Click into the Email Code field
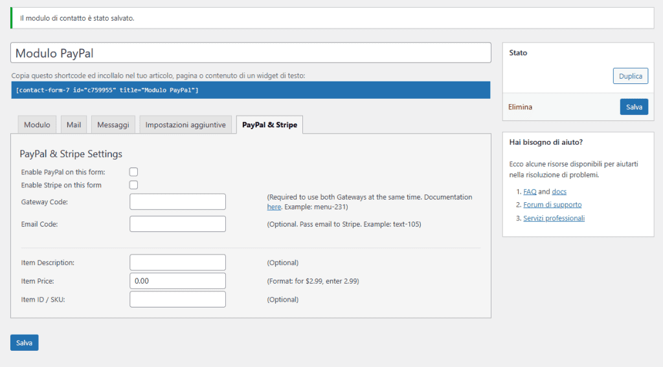The width and height of the screenshot is (663, 367). tap(177, 224)
